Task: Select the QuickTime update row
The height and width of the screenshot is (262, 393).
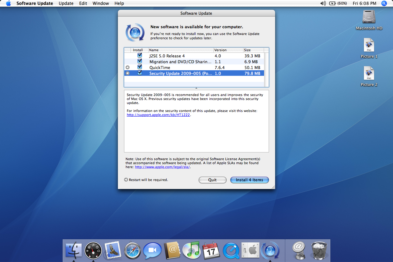Action: tap(194, 67)
